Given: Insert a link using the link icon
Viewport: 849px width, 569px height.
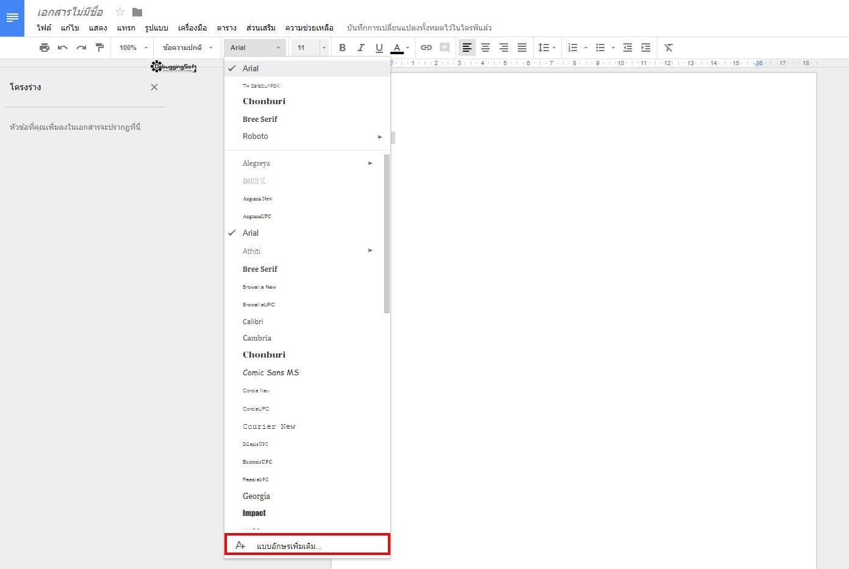Looking at the screenshot, I should click(426, 47).
